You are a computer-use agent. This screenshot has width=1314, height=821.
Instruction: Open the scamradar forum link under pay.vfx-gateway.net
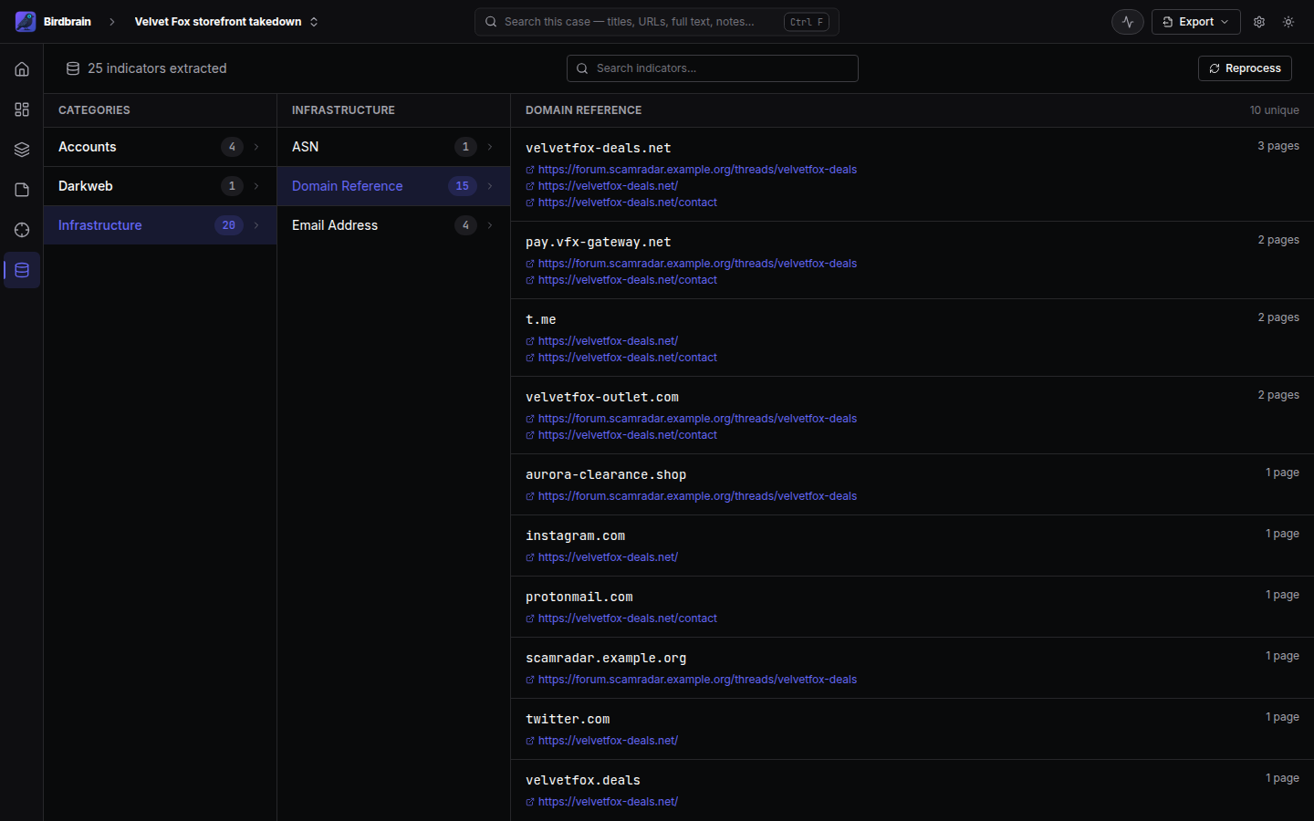[697, 264]
